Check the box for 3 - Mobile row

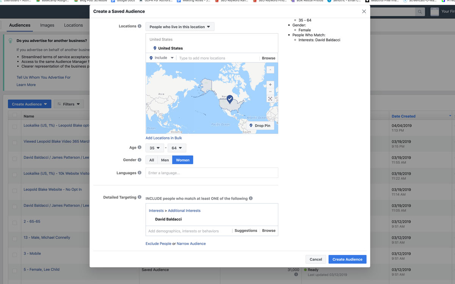click(x=14, y=255)
